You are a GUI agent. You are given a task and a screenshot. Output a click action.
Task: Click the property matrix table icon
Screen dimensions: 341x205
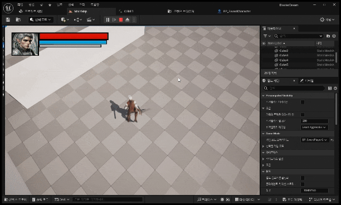(x=330, y=88)
